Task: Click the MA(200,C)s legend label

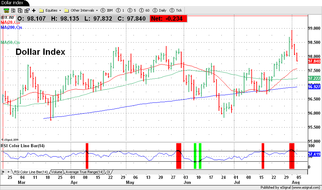Action: click(x=11, y=28)
